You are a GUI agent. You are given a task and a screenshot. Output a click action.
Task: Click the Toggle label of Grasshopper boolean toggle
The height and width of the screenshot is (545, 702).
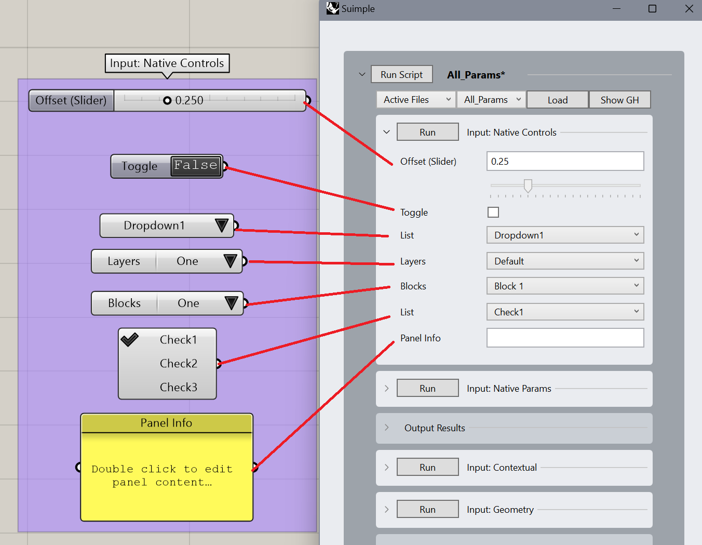pos(139,166)
